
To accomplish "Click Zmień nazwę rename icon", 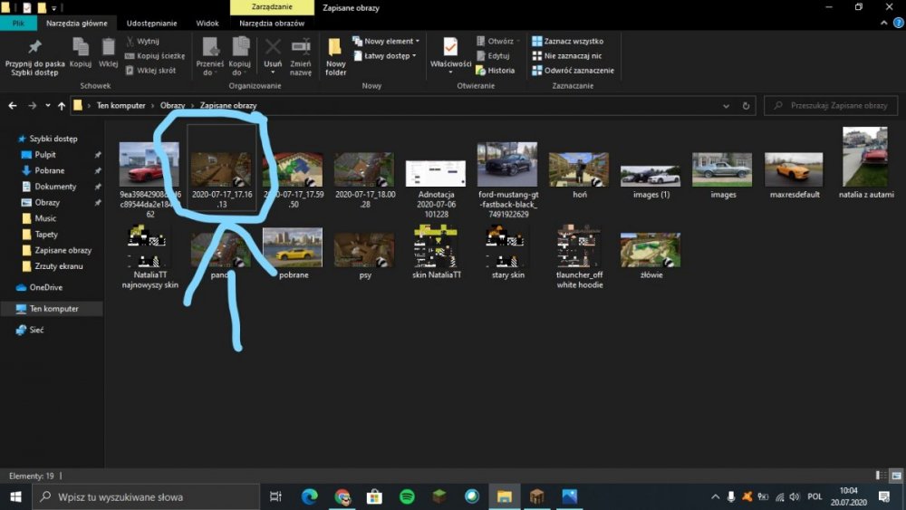I will coord(301,53).
